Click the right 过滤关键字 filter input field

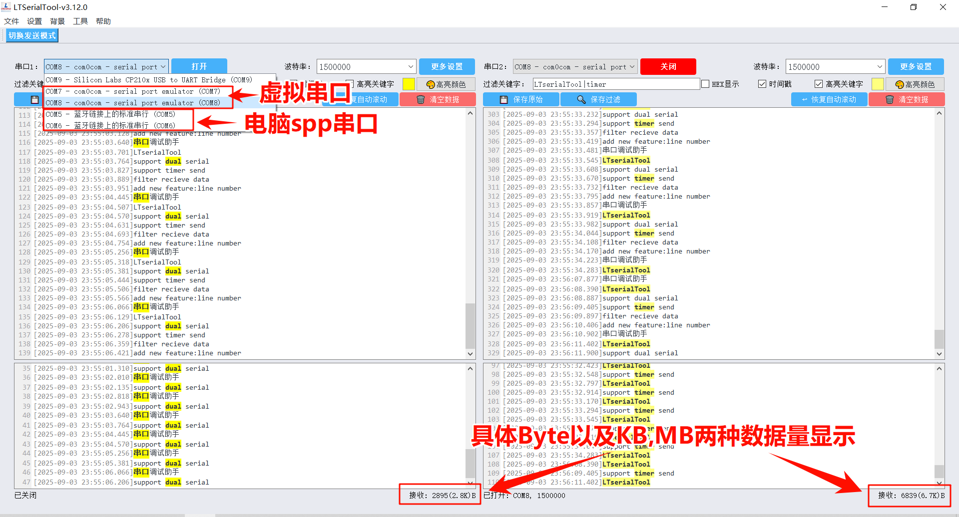tap(616, 84)
